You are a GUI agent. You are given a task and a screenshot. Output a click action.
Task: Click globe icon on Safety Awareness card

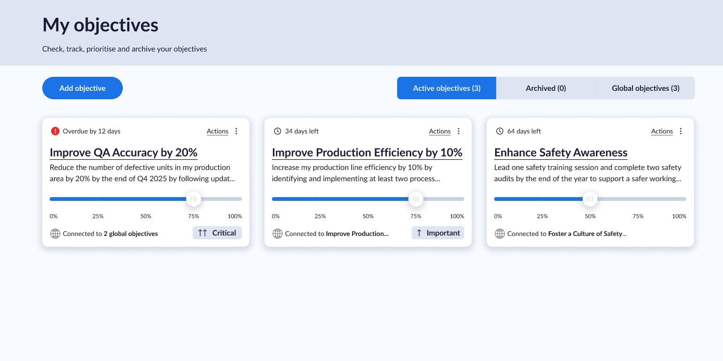click(x=500, y=234)
